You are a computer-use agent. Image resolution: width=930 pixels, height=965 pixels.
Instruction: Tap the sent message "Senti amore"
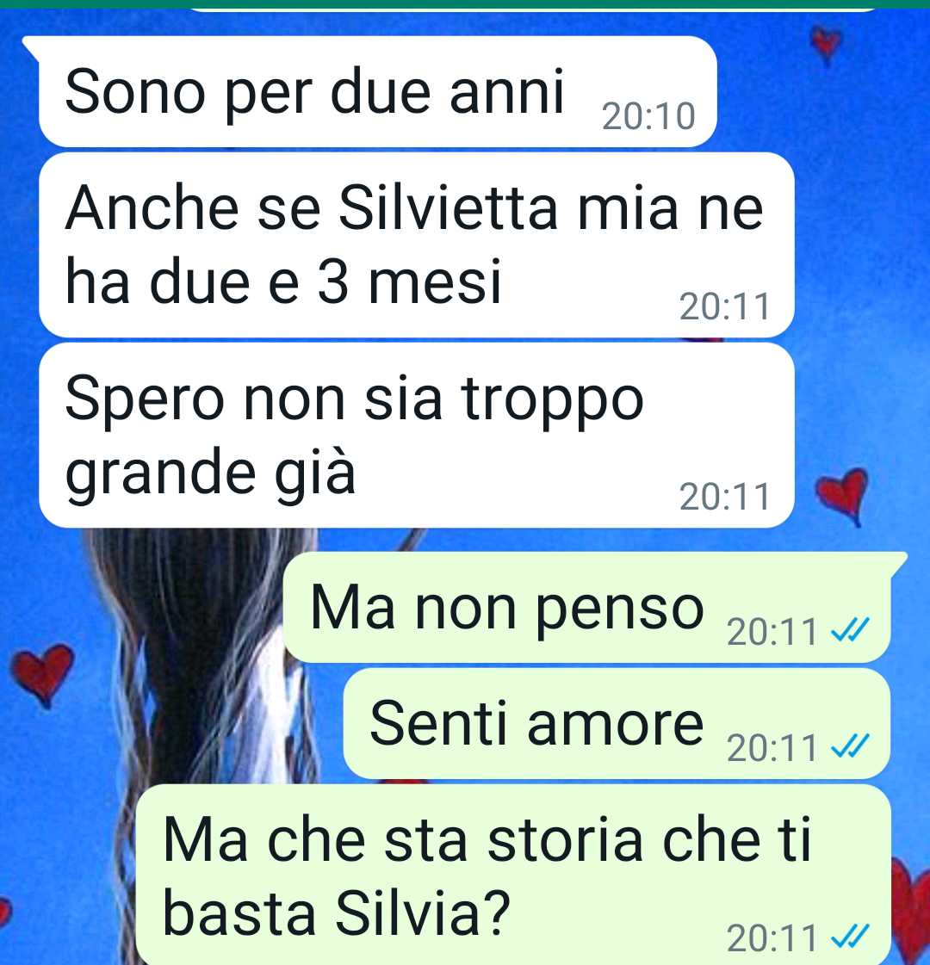pyautogui.click(x=617, y=723)
